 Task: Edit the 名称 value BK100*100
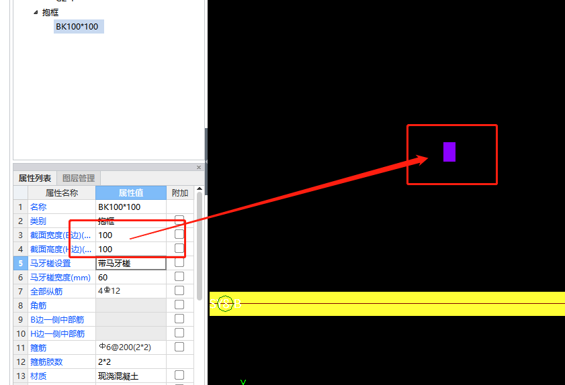(131, 207)
